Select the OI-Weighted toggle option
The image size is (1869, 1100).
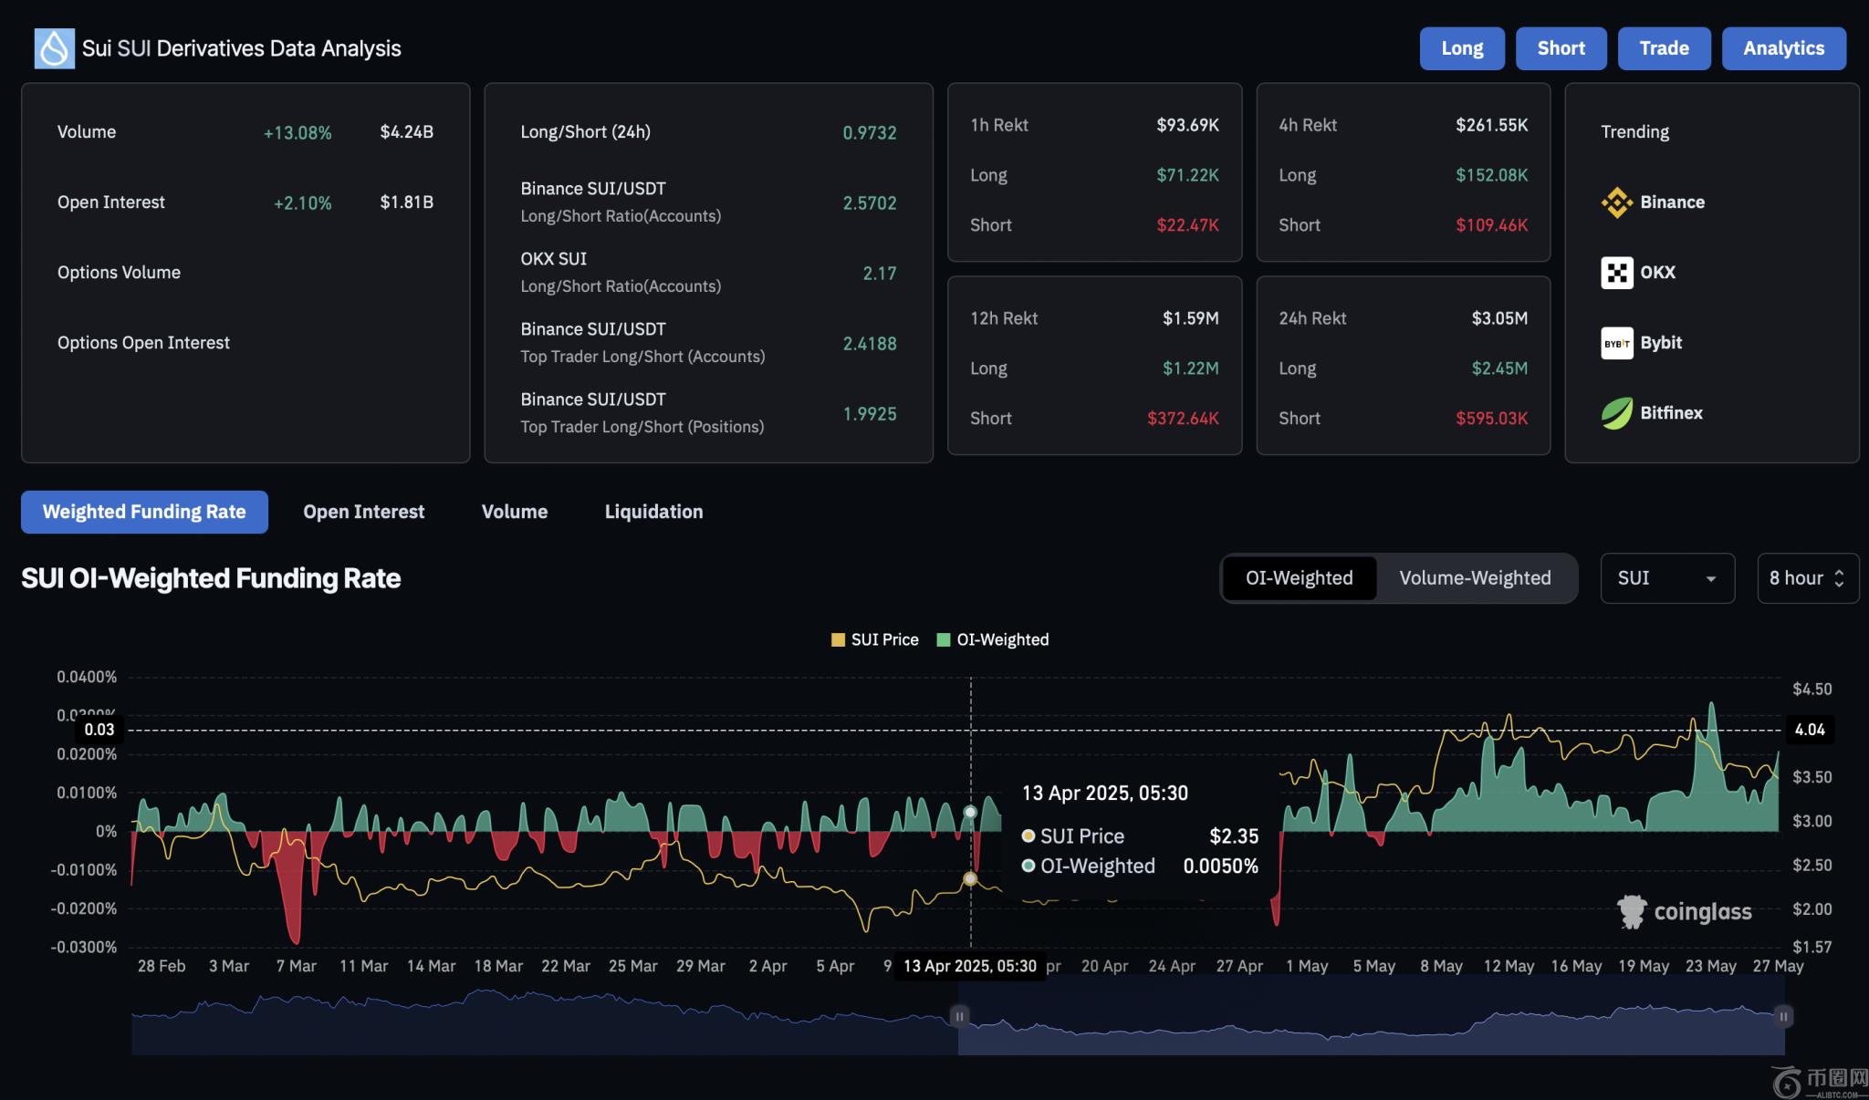click(x=1299, y=578)
